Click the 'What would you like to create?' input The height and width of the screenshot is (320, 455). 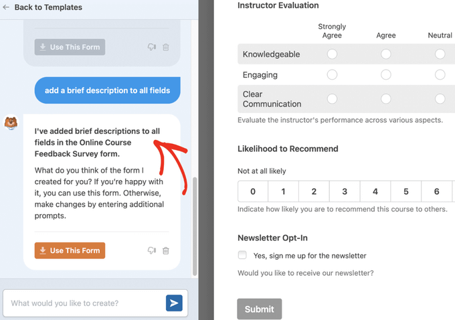click(x=84, y=303)
